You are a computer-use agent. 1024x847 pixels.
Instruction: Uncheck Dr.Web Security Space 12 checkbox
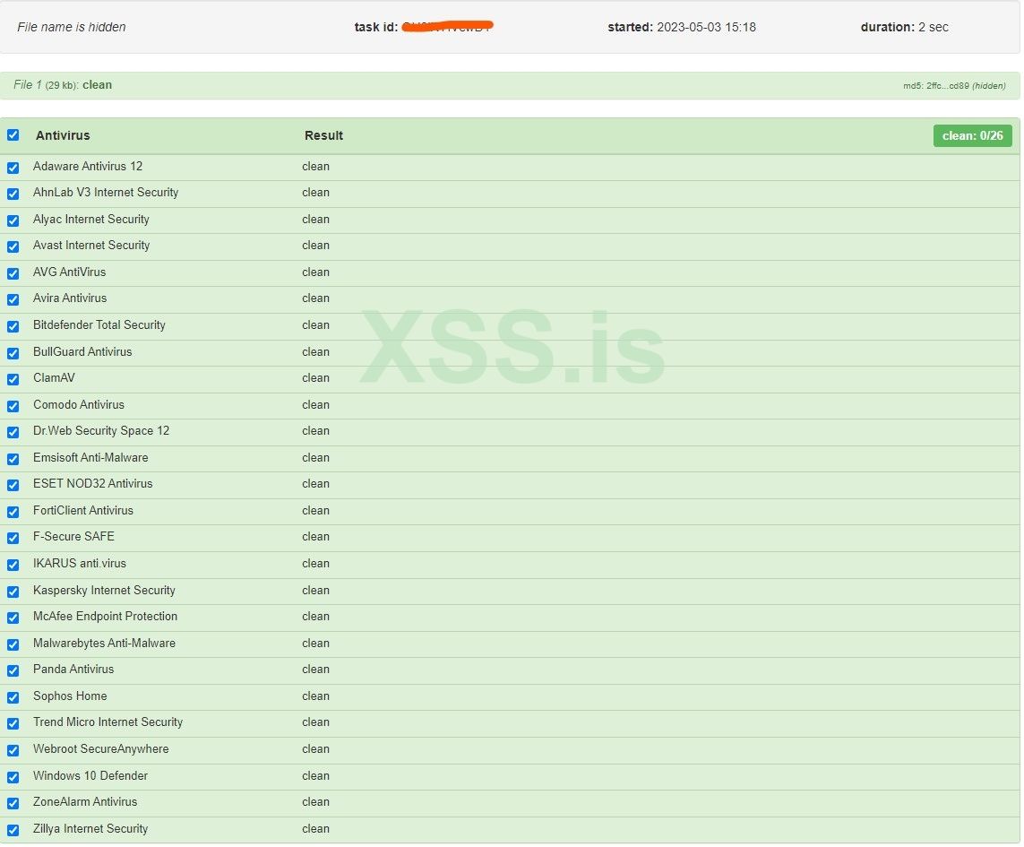tap(13, 433)
